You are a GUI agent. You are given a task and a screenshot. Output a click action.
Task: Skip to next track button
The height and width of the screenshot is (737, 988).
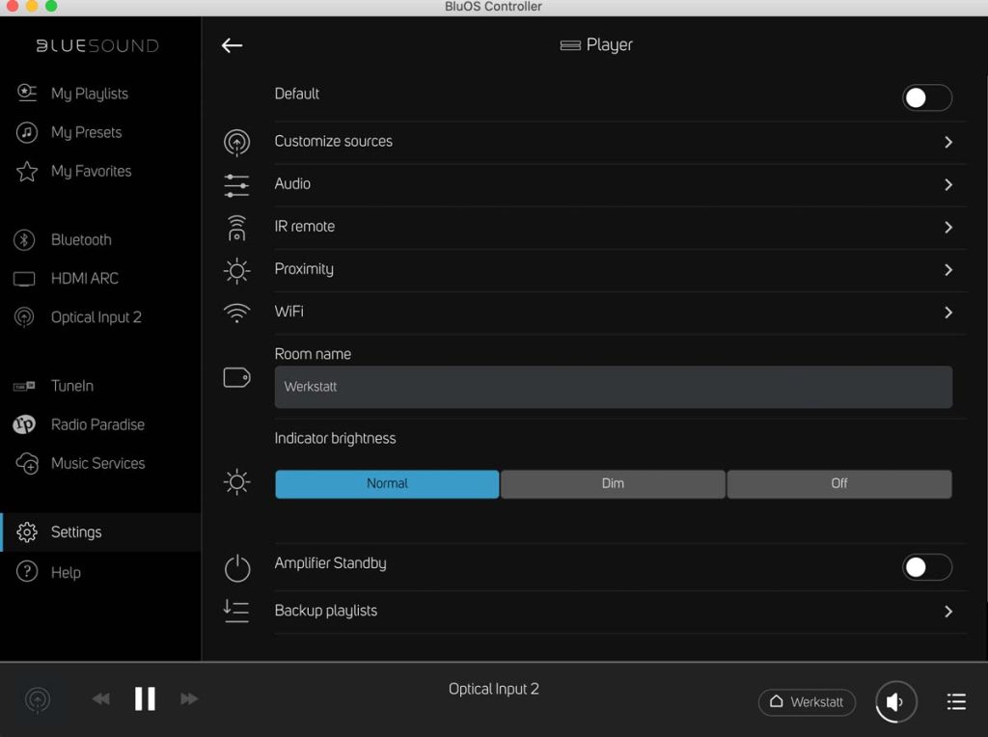pos(189,699)
